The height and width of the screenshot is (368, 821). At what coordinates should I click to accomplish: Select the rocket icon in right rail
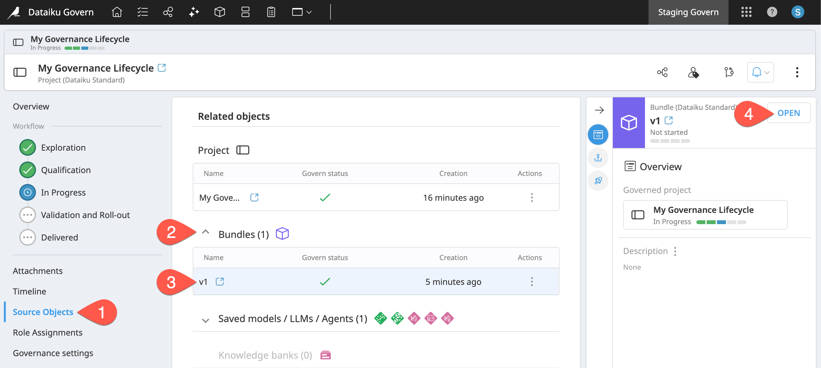click(598, 181)
